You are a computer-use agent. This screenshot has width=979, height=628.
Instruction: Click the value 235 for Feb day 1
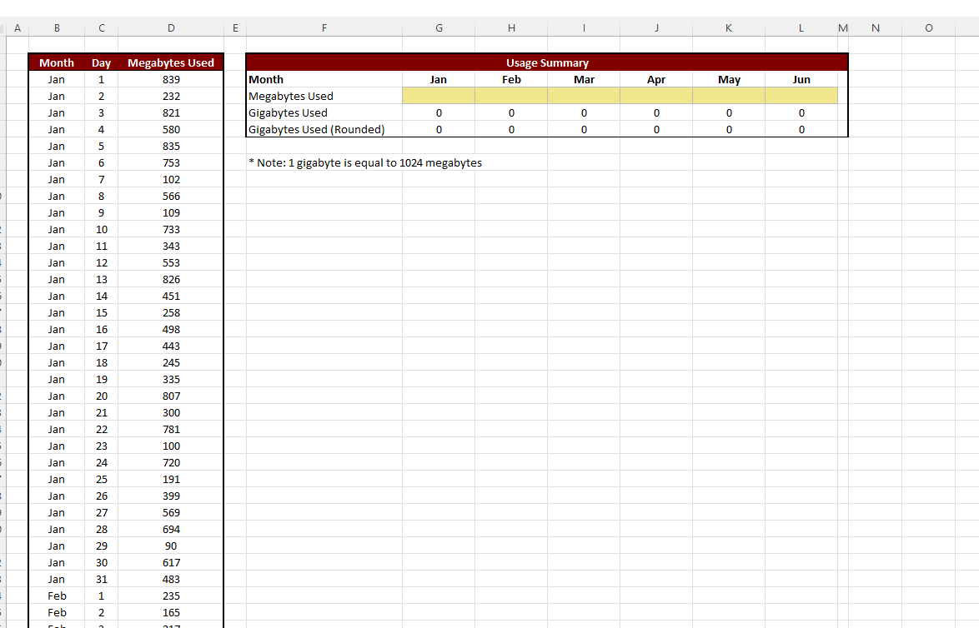171,596
